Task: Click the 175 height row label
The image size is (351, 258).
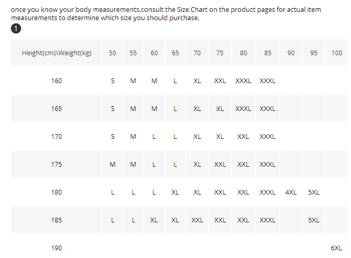Action: (56, 165)
